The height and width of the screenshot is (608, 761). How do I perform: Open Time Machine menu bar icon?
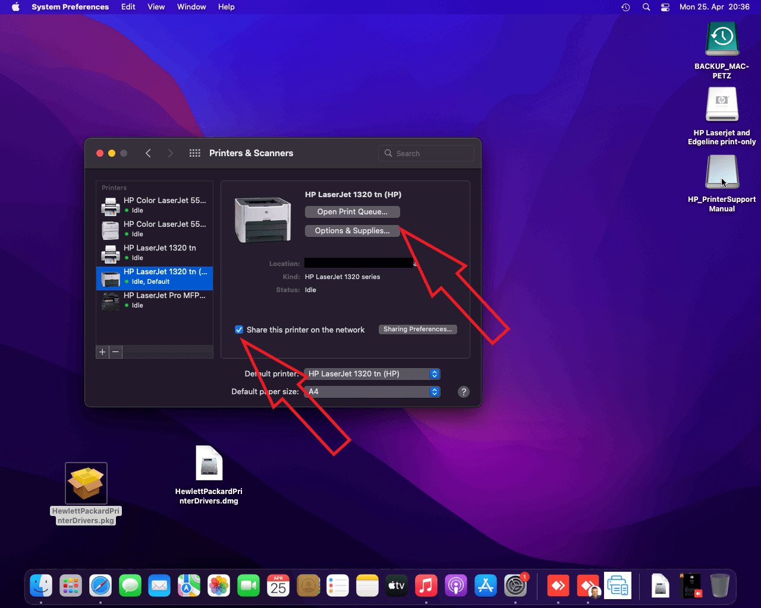coord(625,7)
